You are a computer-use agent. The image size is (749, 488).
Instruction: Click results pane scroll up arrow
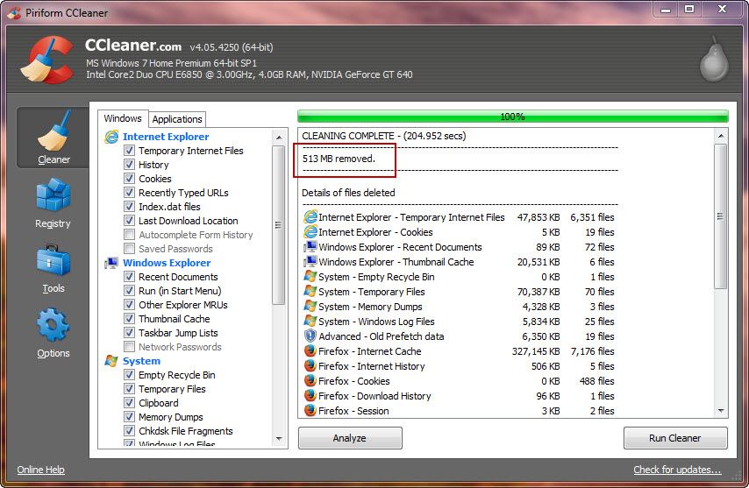(721, 136)
